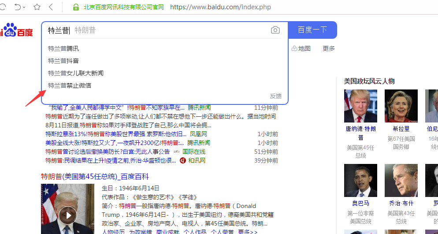Click 第67任美国国务卿 caption
The width and height of the screenshot is (438, 234).
click(x=401, y=143)
